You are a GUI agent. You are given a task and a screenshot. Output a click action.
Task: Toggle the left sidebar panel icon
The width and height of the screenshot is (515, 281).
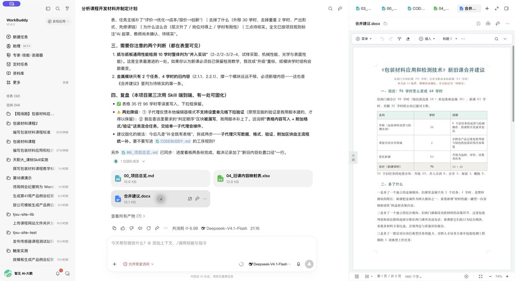(x=48, y=9)
